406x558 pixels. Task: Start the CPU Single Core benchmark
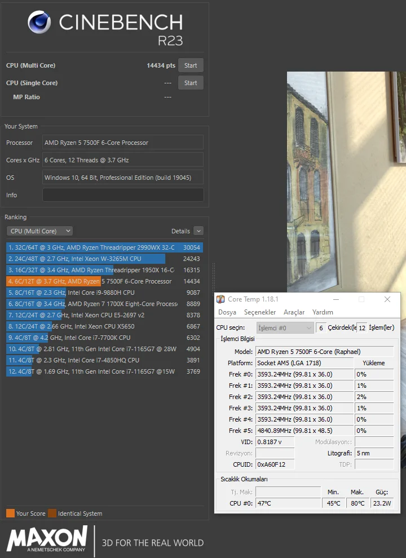tap(191, 83)
